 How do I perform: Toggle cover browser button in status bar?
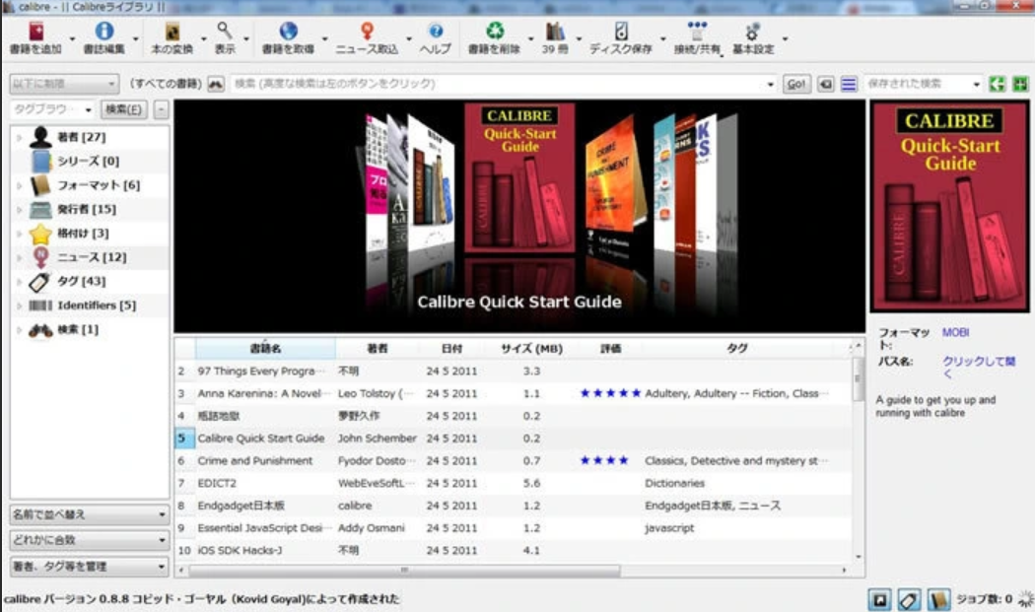(x=879, y=599)
